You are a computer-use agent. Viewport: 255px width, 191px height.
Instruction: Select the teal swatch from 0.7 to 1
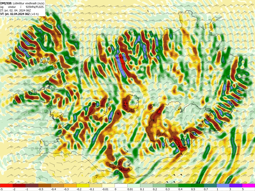(x=210, y=185)
